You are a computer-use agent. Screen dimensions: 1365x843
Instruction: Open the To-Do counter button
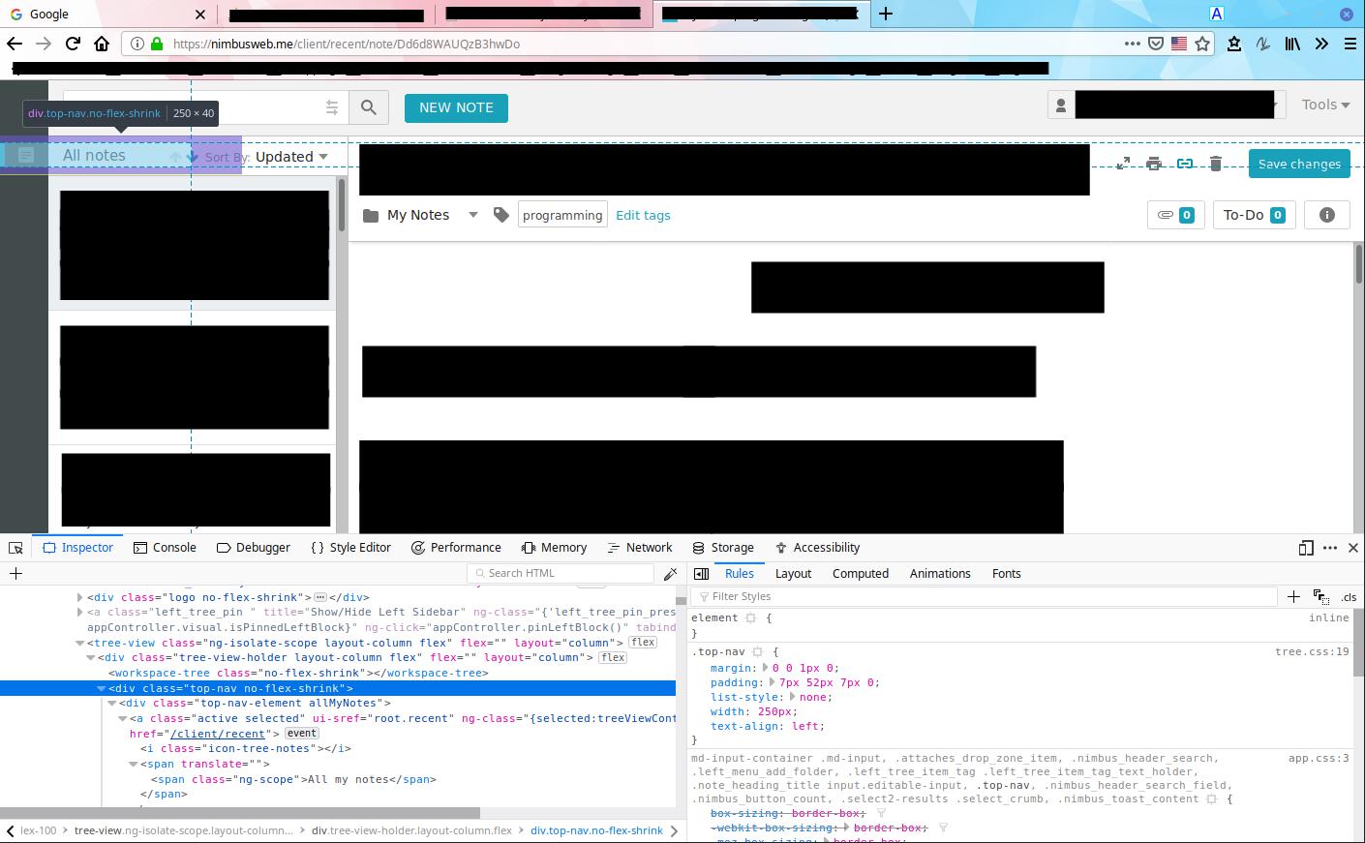click(x=1255, y=215)
